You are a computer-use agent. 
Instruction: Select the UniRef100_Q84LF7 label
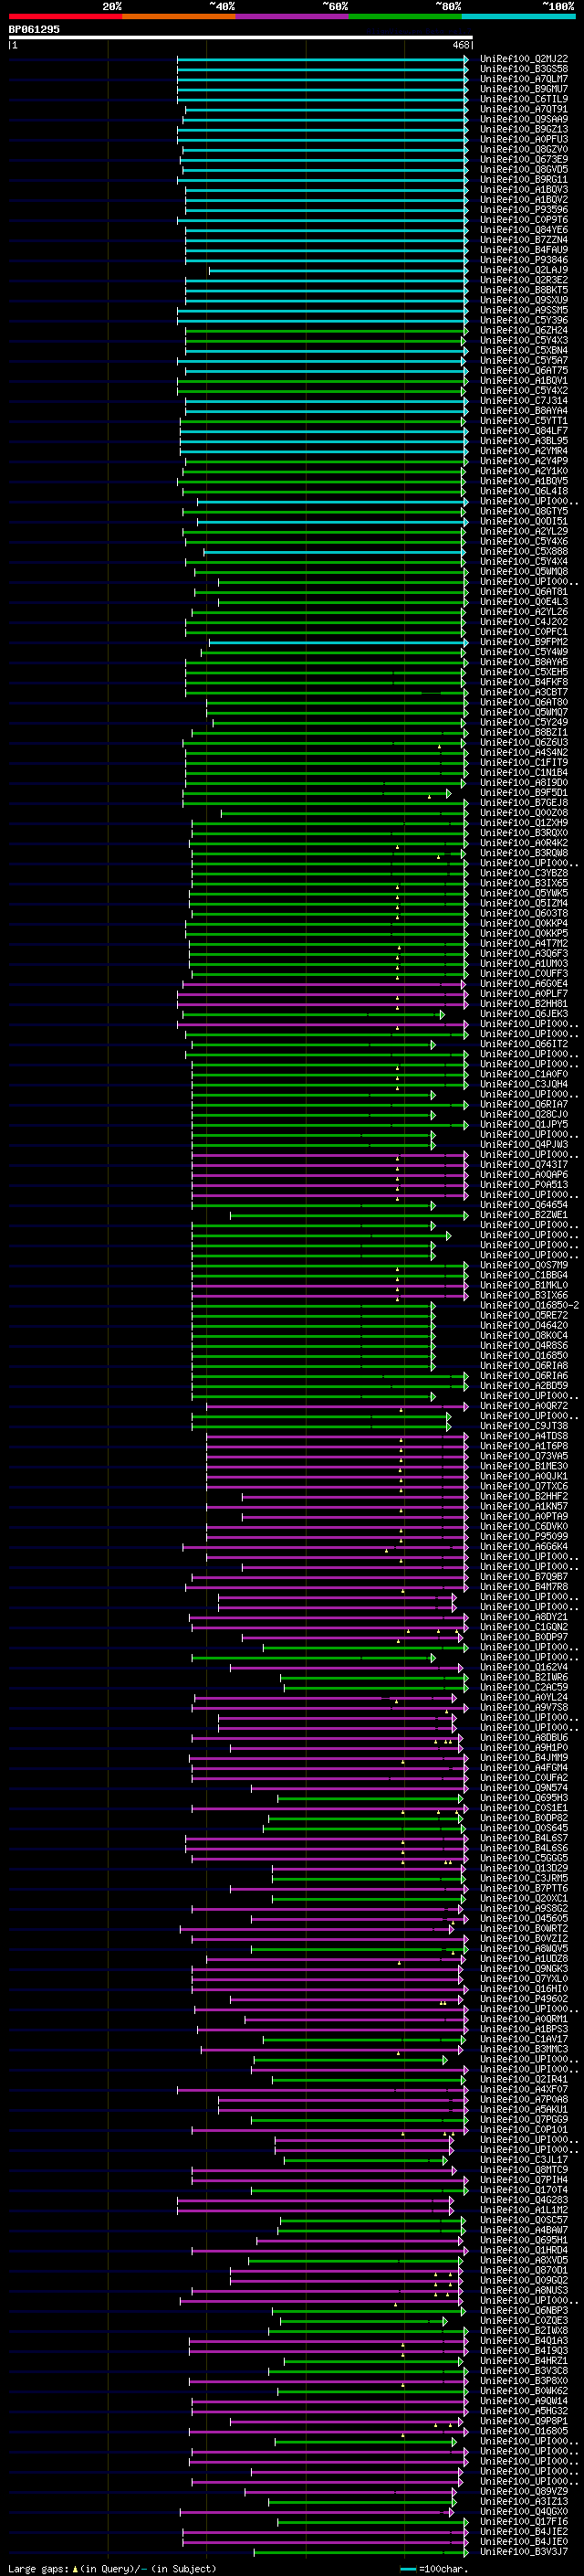point(523,431)
